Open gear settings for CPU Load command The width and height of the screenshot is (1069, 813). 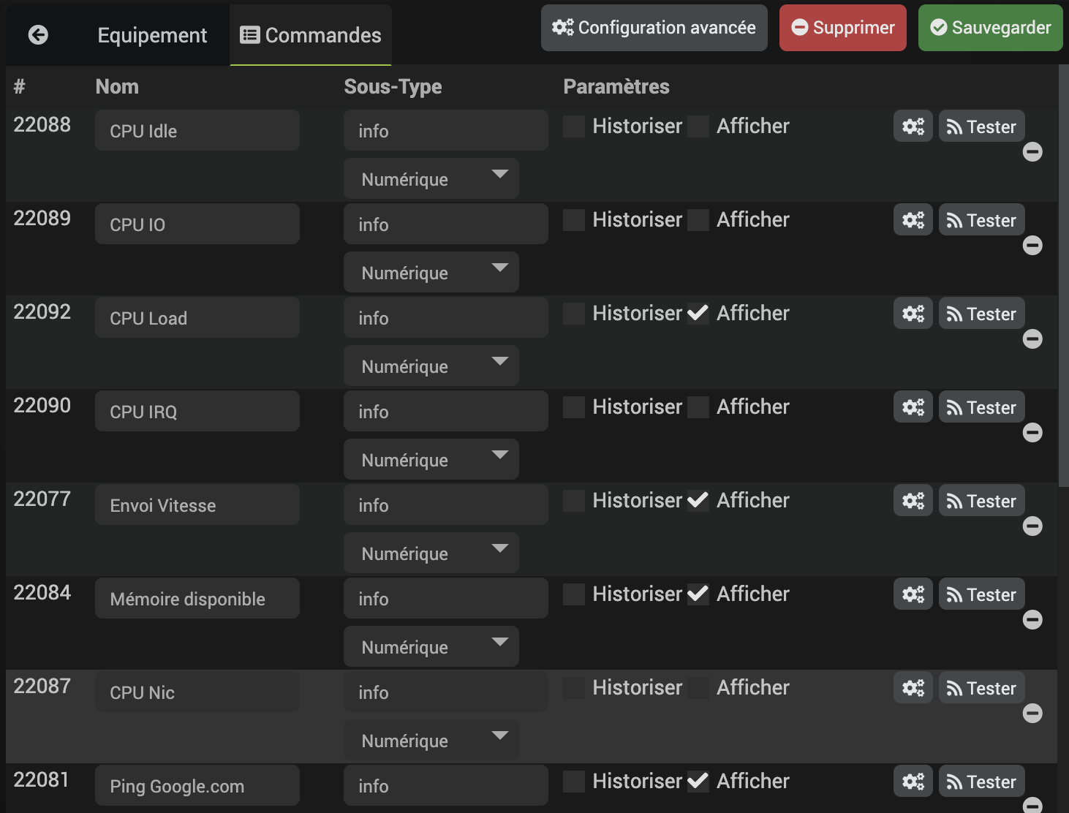point(913,314)
